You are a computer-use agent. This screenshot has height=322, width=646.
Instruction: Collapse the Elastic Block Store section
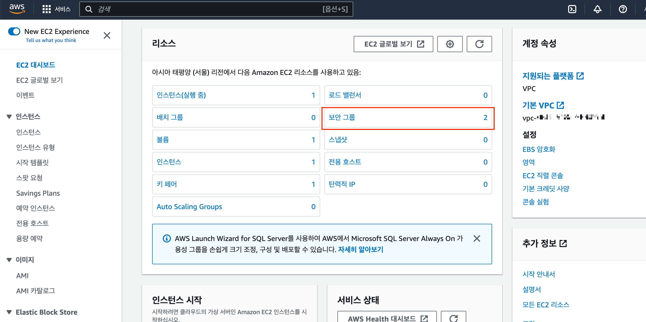[x=9, y=312]
